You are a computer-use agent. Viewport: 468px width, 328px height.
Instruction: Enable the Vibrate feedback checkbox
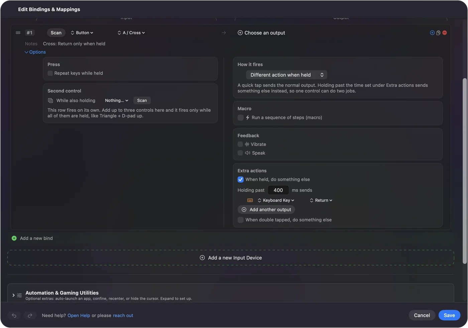[240, 144]
